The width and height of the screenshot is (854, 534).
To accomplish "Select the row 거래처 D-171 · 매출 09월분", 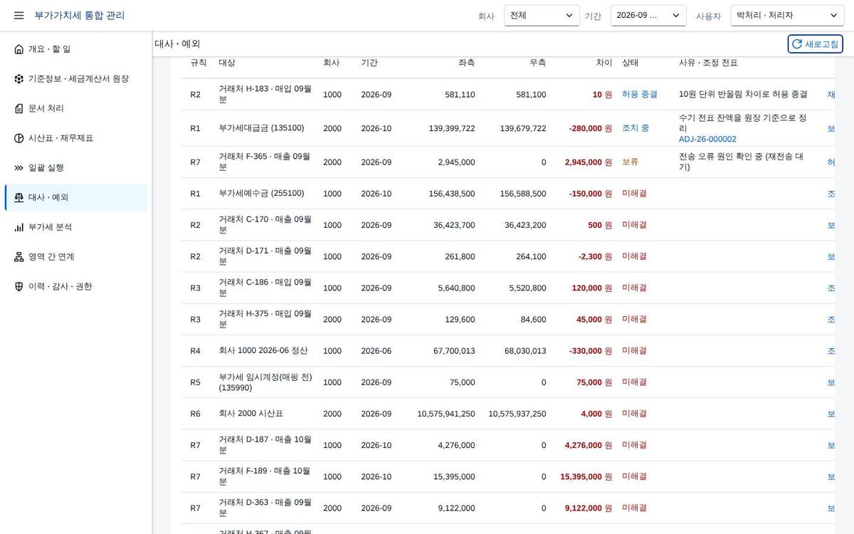I will pyautogui.click(x=507, y=256).
